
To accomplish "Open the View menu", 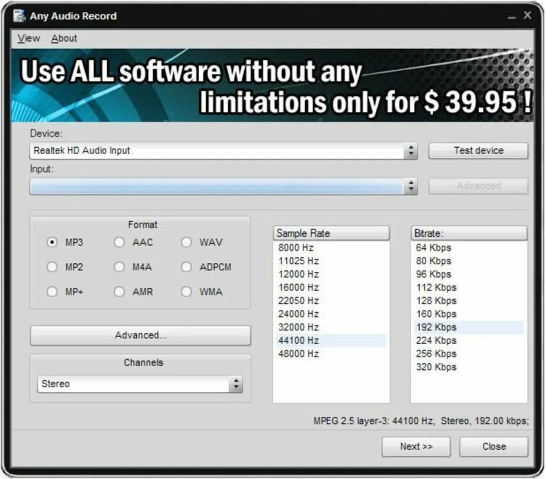I will pyautogui.click(x=28, y=38).
